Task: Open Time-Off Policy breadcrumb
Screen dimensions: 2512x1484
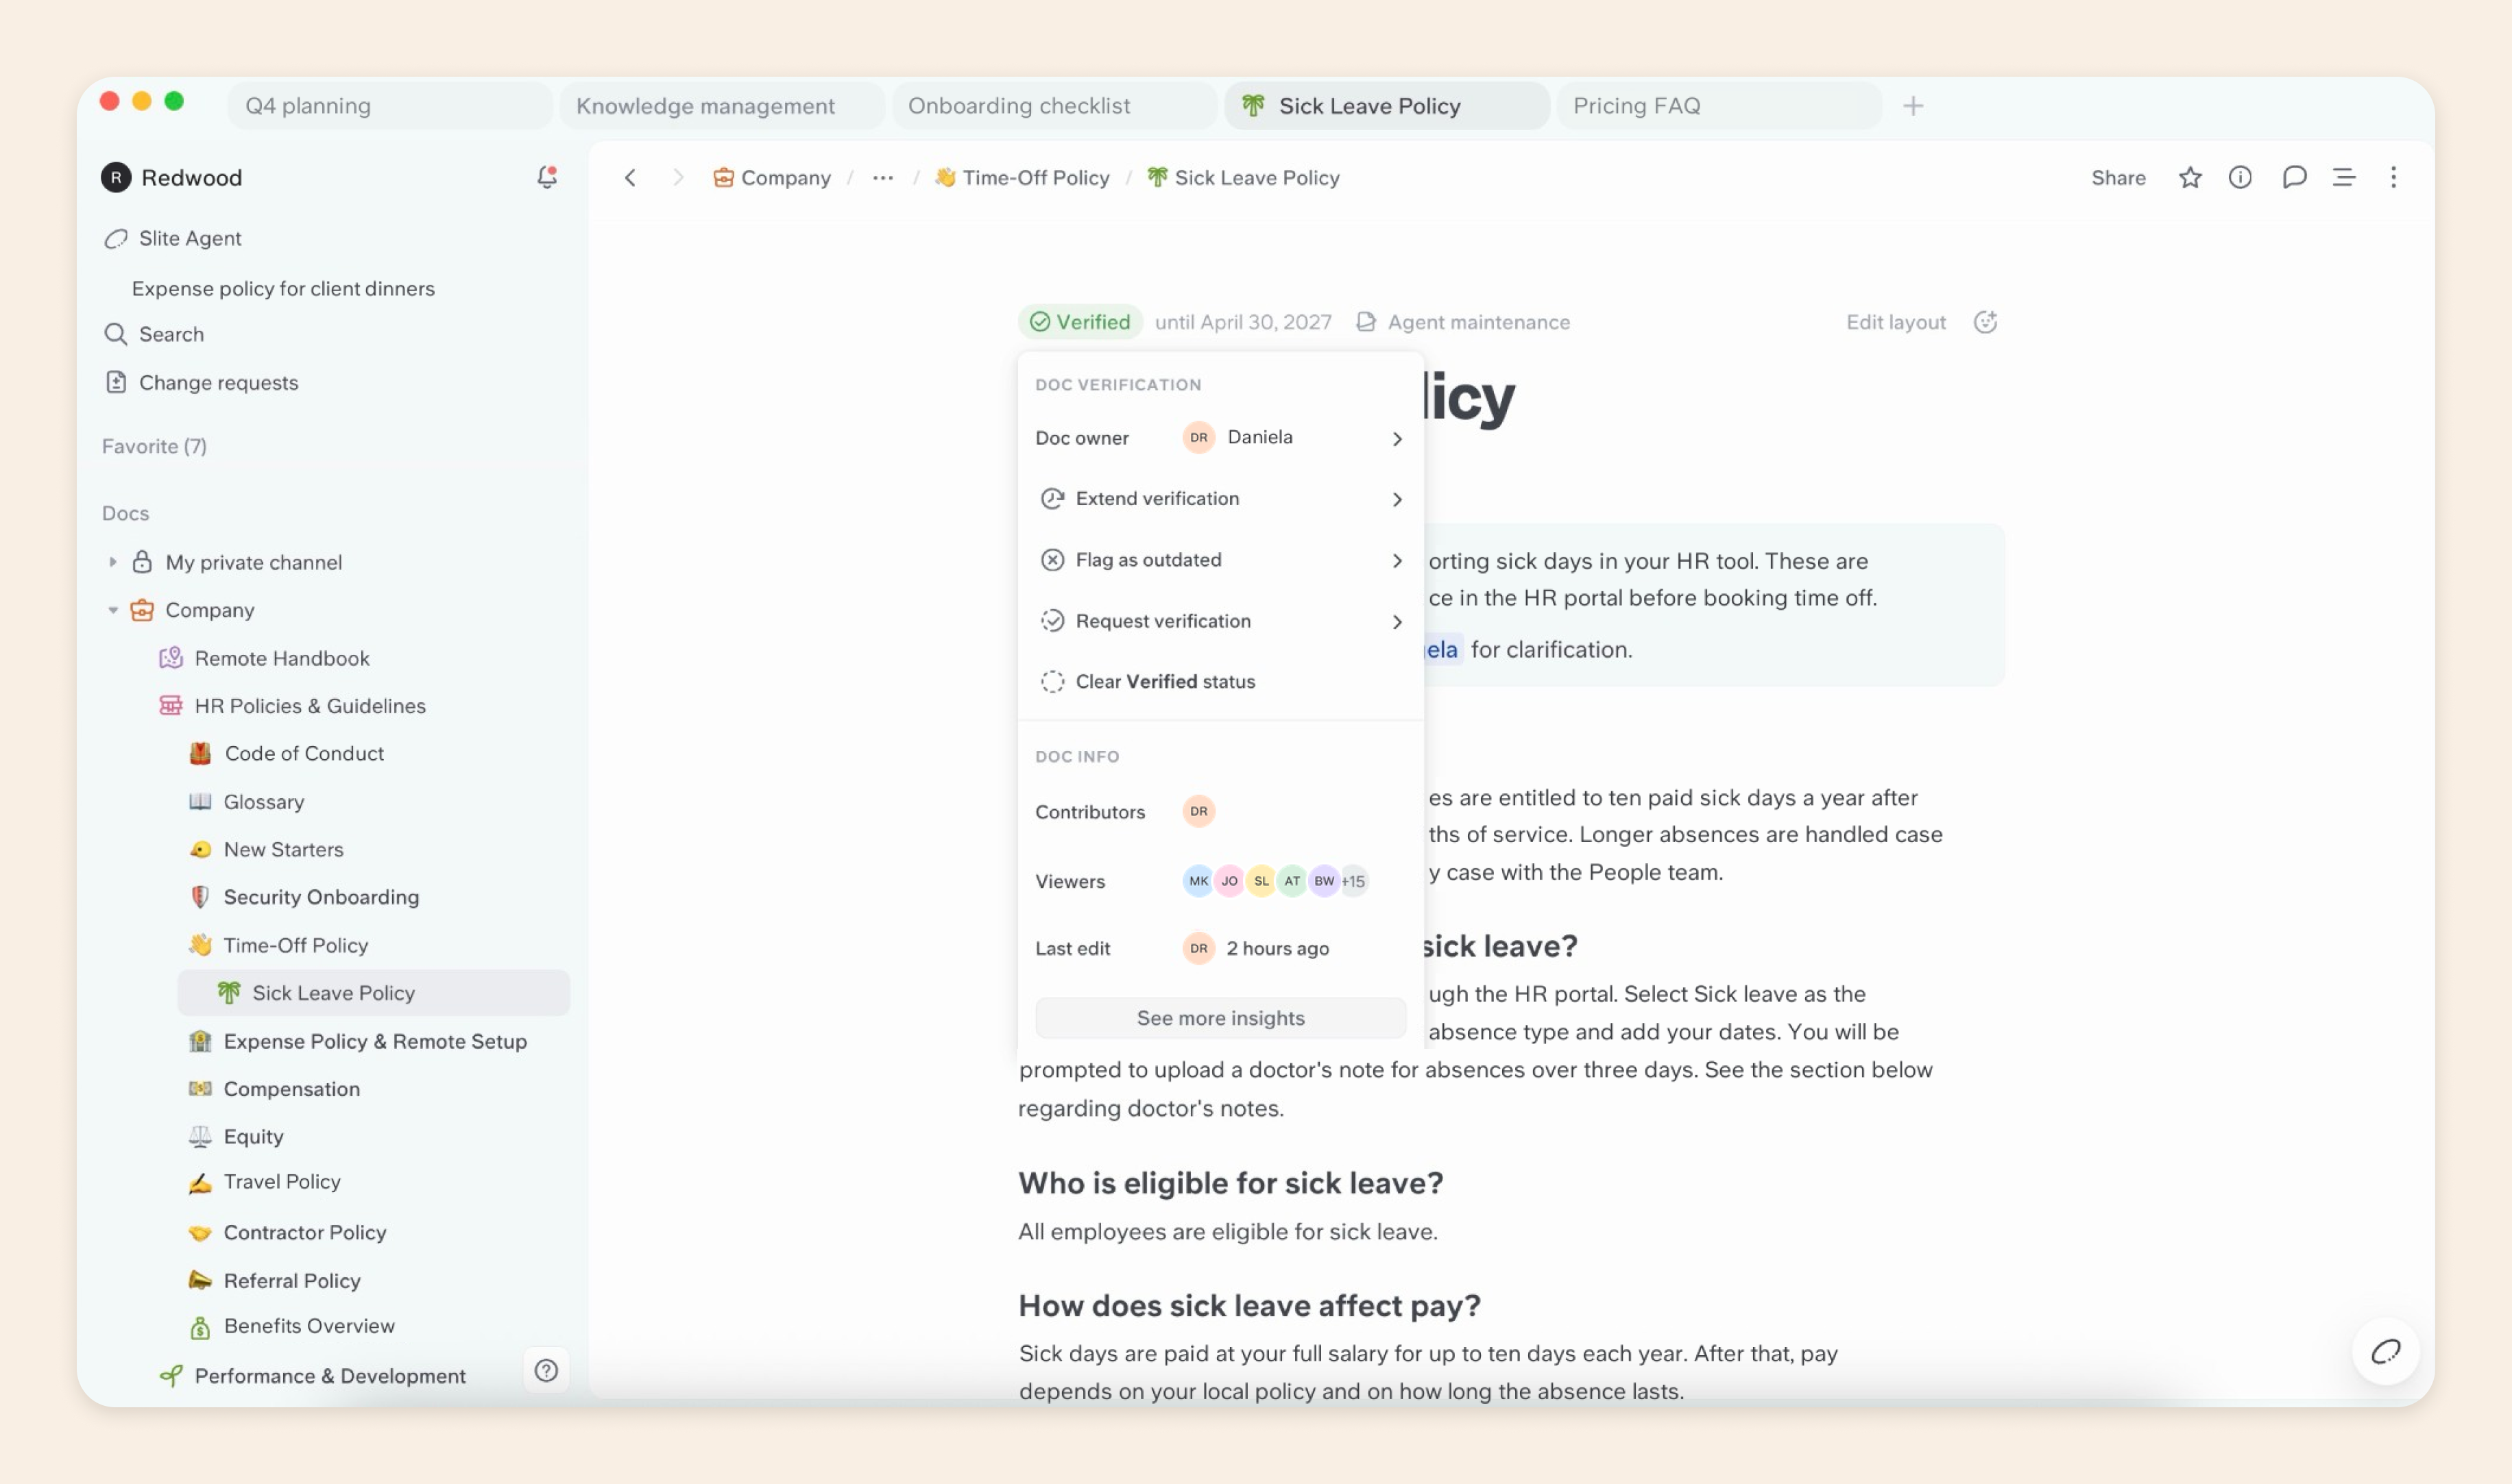Action: click(1022, 178)
